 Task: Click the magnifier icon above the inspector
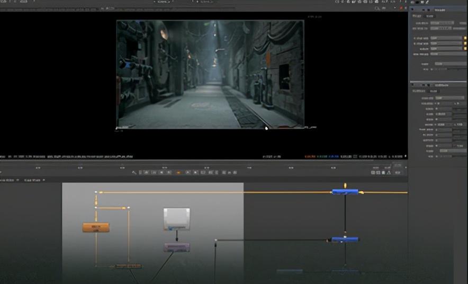[x=377, y=8]
